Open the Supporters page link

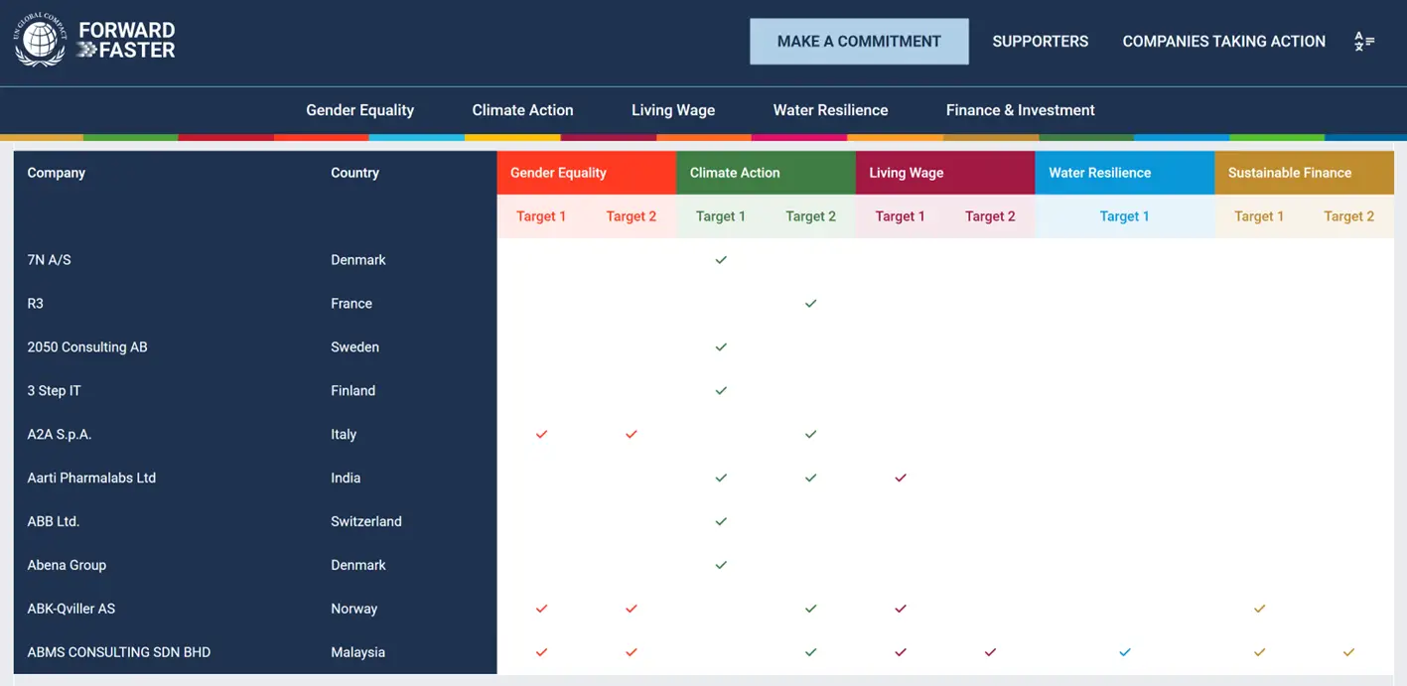tap(1040, 42)
